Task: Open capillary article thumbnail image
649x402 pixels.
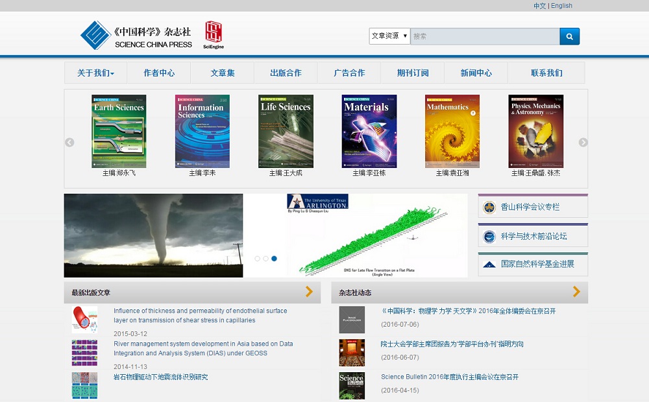Action: point(84,319)
